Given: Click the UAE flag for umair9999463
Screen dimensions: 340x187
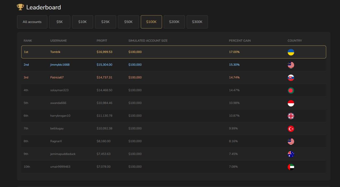Looking at the screenshot, I should 291,167.
